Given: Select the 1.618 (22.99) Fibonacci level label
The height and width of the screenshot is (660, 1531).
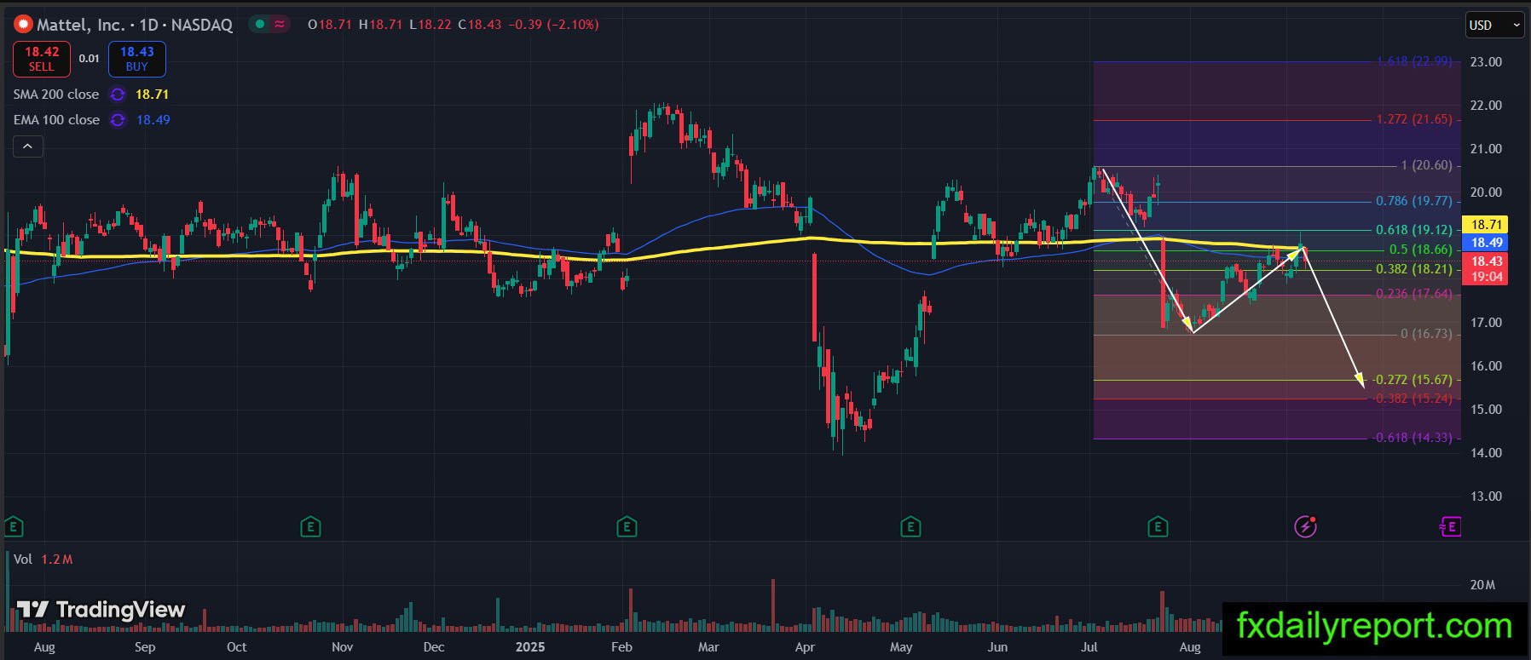Looking at the screenshot, I should (x=1414, y=61).
